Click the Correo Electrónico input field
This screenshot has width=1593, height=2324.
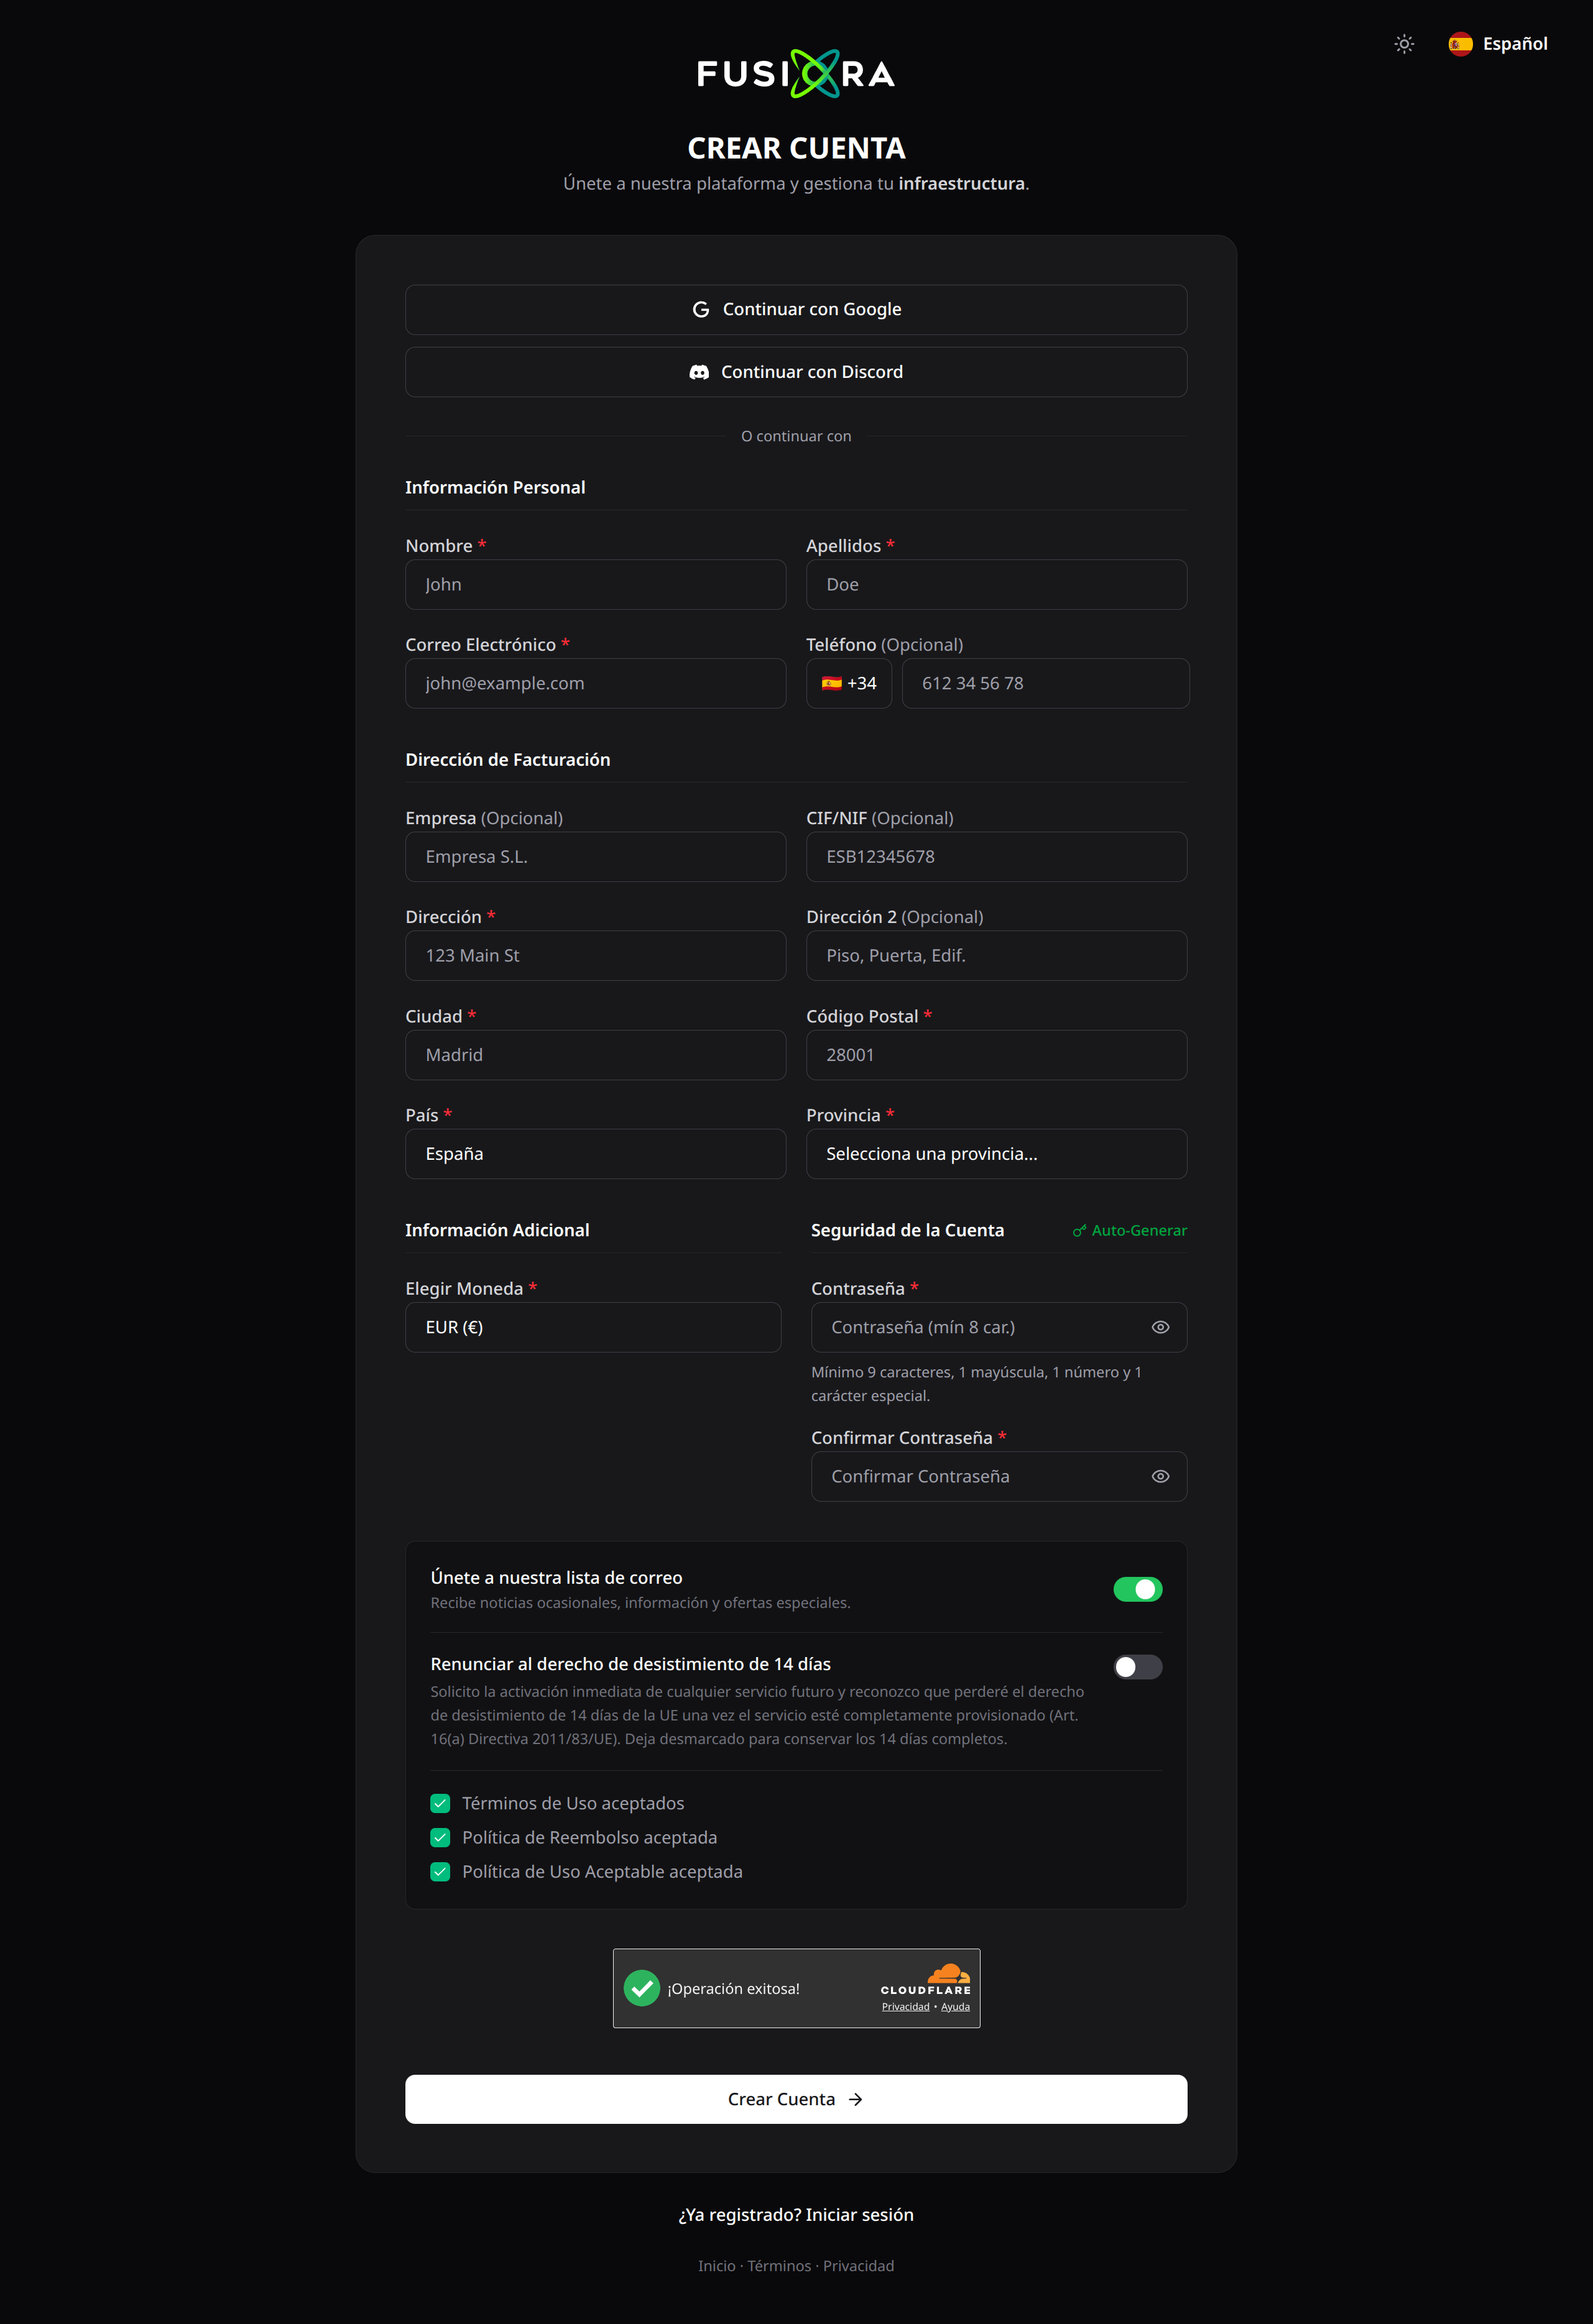pyautogui.click(x=596, y=683)
